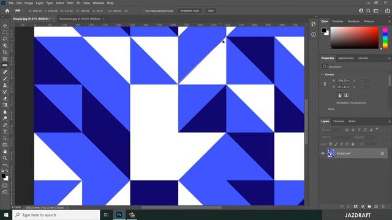The width and height of the screenshot is (392, 220).
Task: Open the Info panel icon
Action: [x=314, y=35]
